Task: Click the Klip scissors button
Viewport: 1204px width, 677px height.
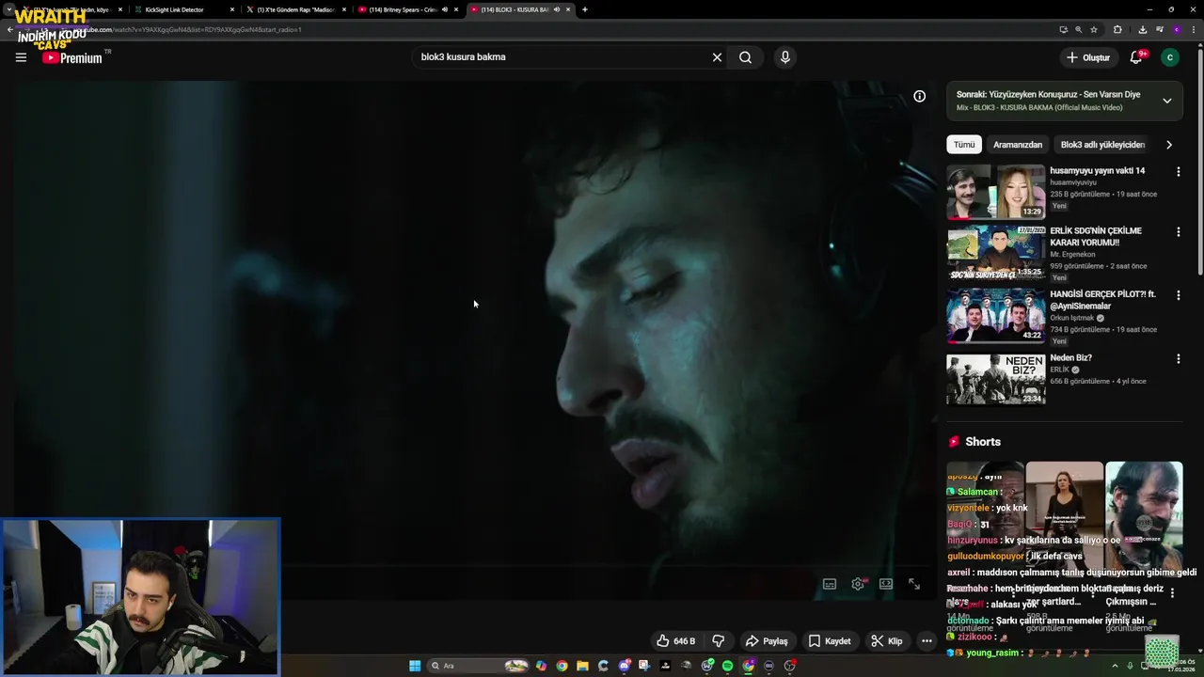Action: pyautogui.click(x=886, y=641)
